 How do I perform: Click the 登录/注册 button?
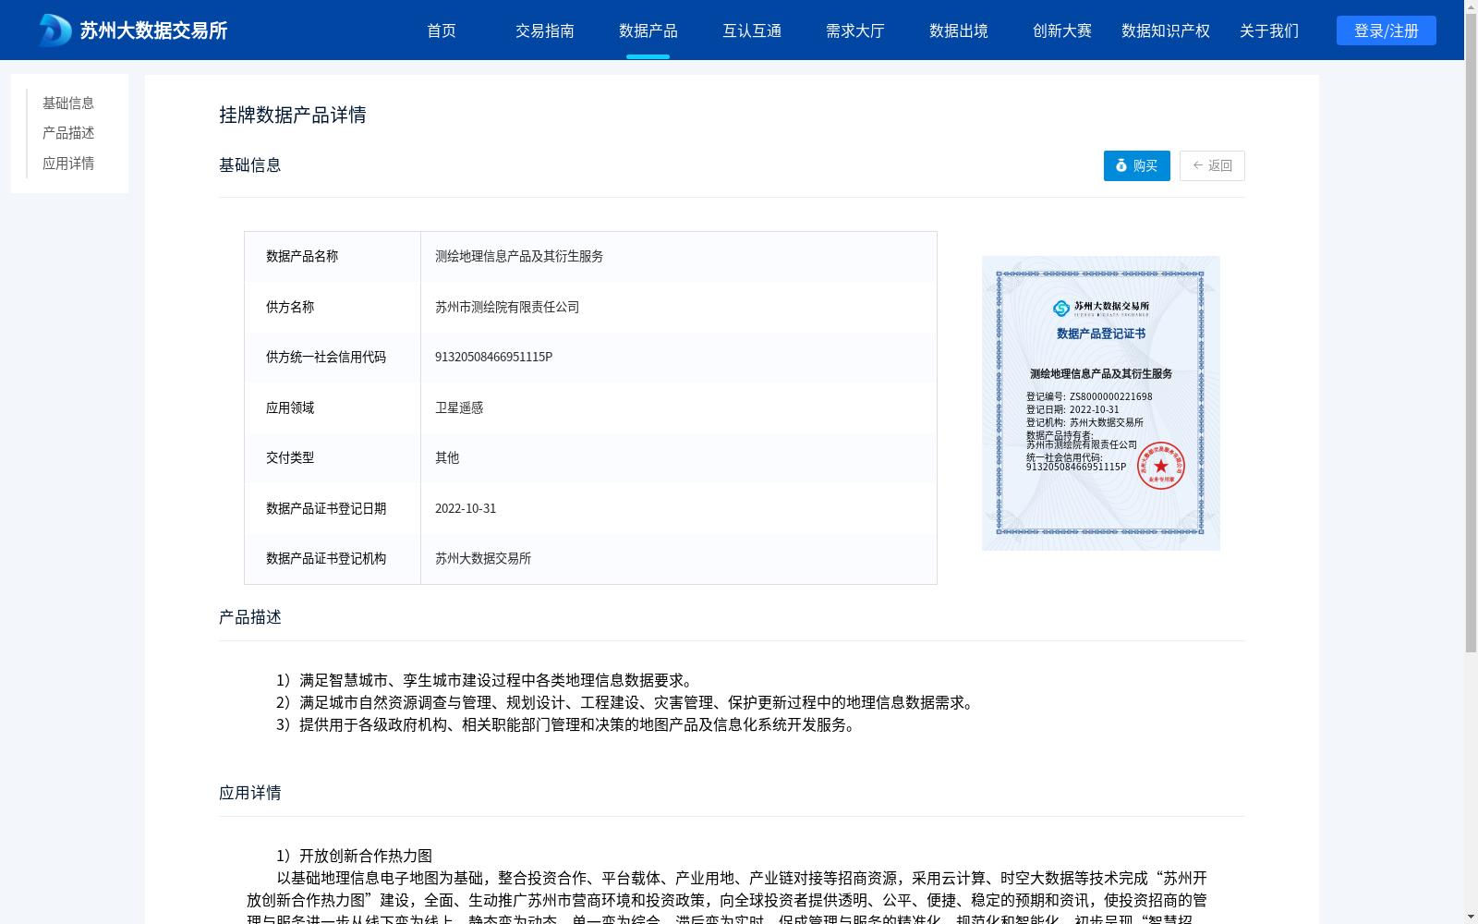pyautogui.click(x=1387, y=30)
